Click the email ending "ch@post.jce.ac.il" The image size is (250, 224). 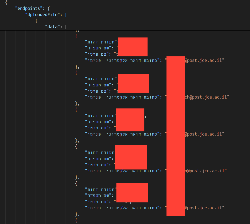(207, 97)
